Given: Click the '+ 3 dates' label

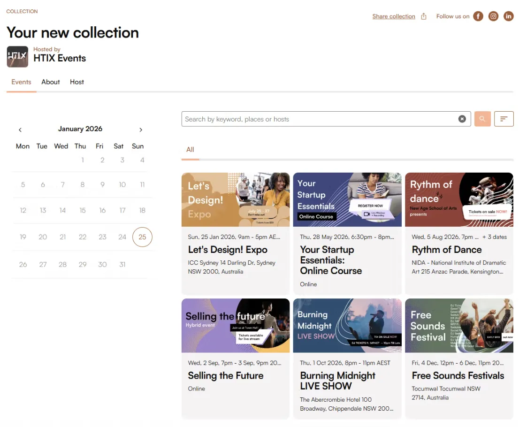Looking at the screenshot, I should coord(495,237).
